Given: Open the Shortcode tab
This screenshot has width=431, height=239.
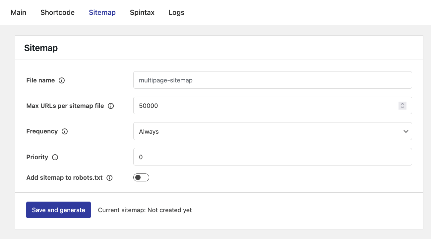Looking at the screenshot, I should click(x=57, y=12).
